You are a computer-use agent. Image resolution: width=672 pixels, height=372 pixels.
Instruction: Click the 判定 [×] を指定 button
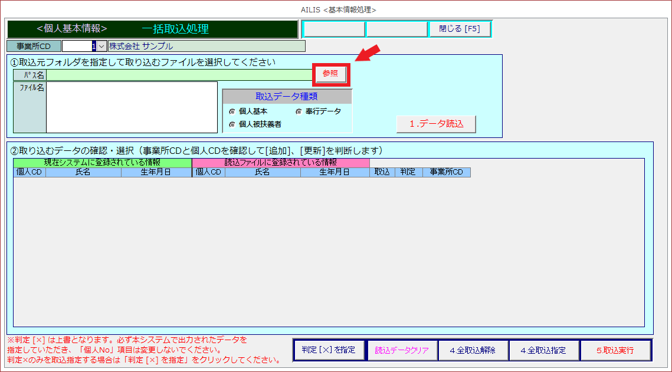tap(329, 350)
